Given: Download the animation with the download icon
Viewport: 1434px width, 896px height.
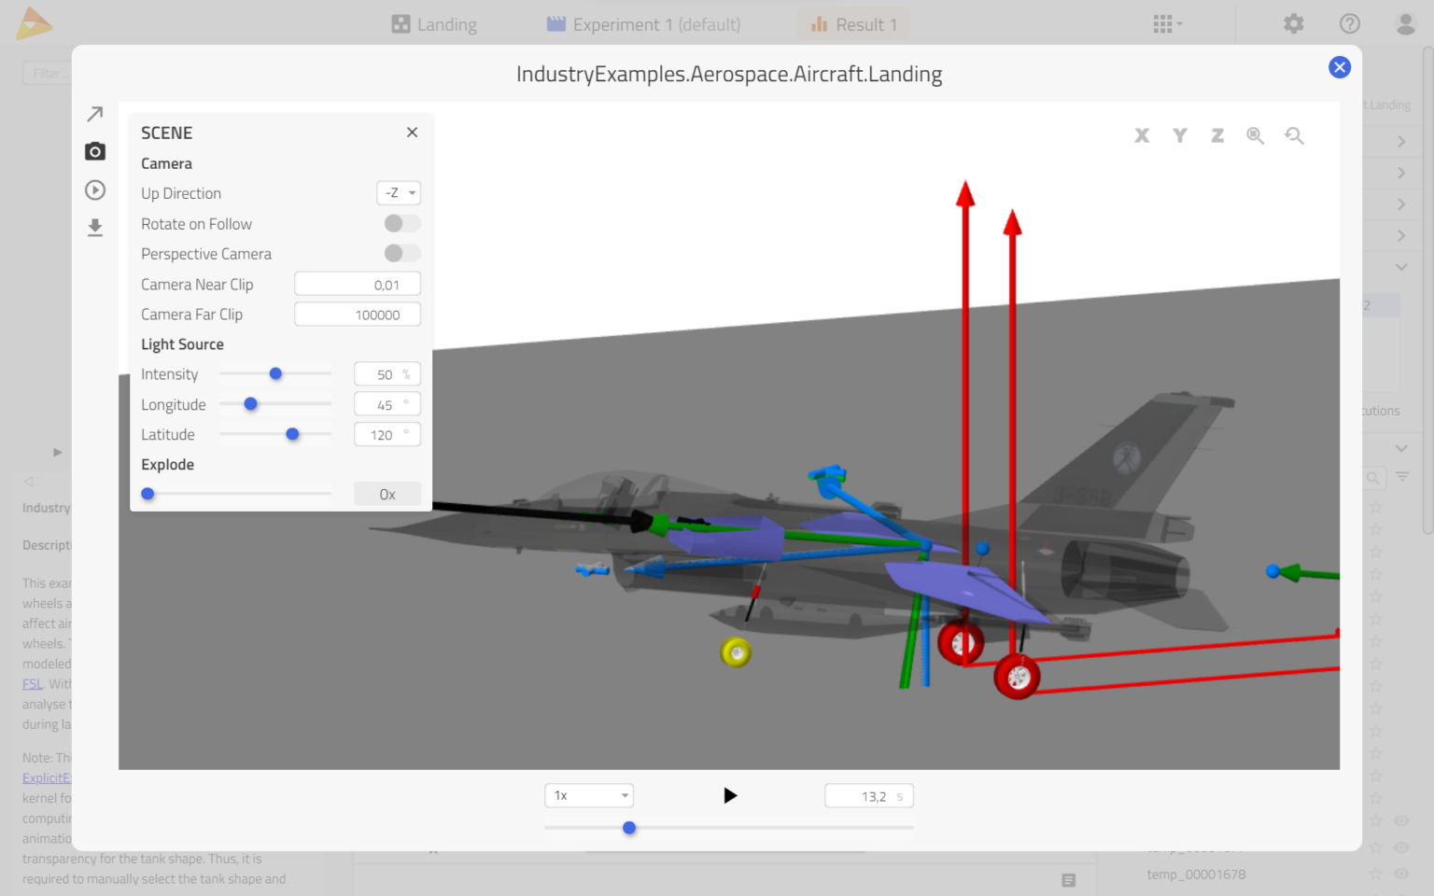Looking at the screenshot, I should tap(94, 228).
